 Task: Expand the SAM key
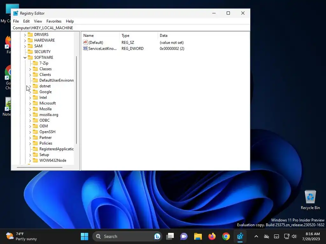click(25, 46)
